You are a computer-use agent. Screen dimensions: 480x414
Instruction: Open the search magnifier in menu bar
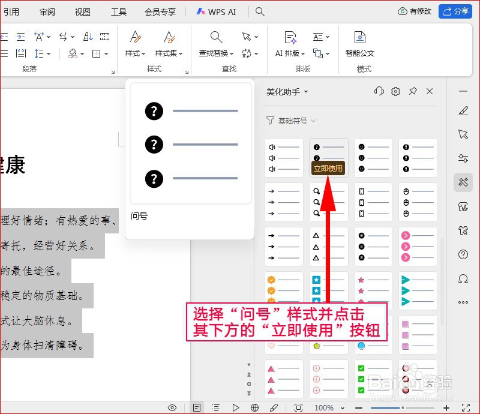[x=260, y=11]
